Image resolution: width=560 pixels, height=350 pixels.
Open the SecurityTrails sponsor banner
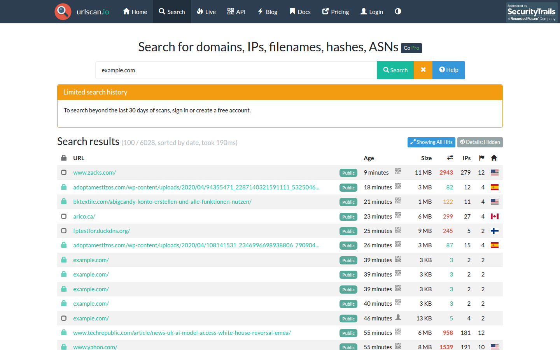pos(532,12)
